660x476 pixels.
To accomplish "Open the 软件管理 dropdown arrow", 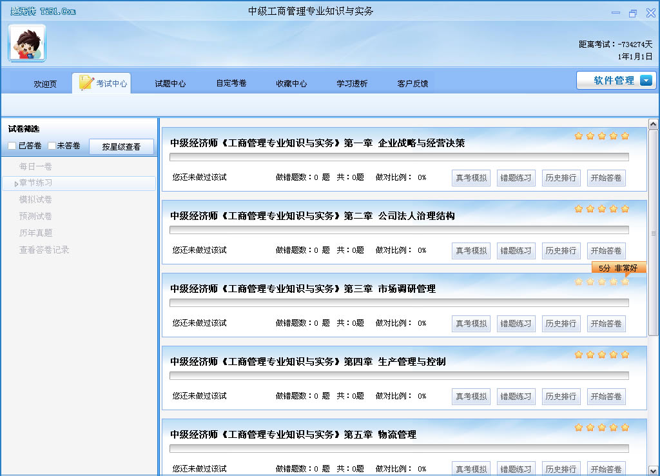I will (x=646, y=80).
